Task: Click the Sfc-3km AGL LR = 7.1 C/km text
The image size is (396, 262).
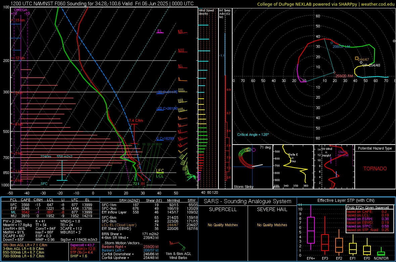Action: point(25,245)
